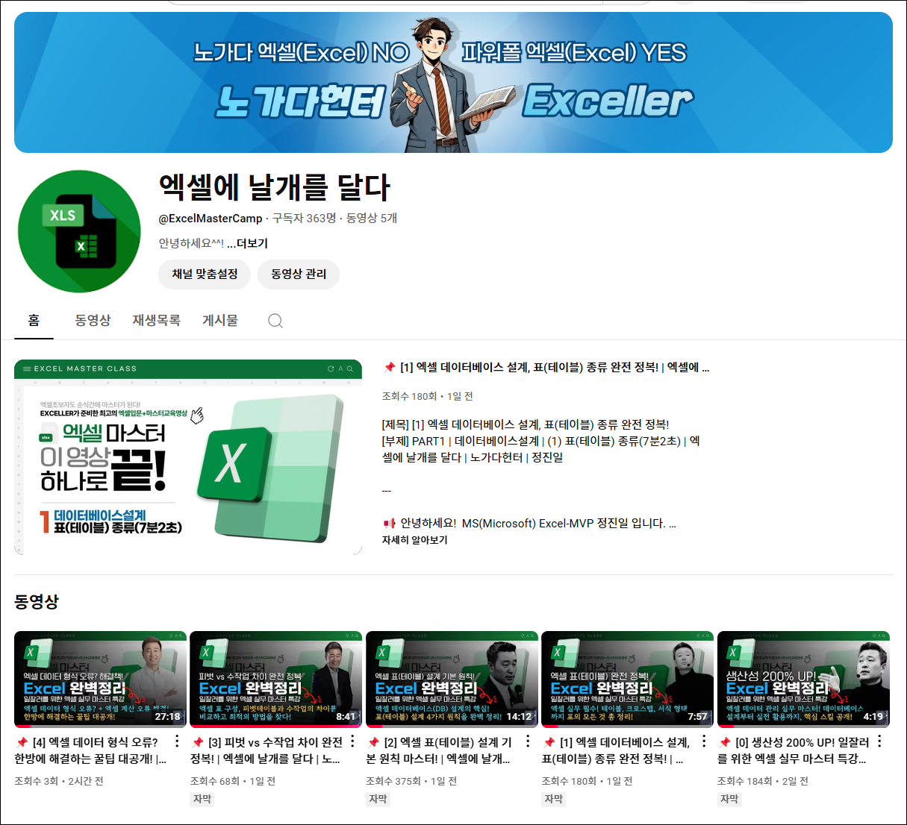Open title '[3] 피벗 vs 수작업 차이 완전 정복'
The width and height of the screenshot is (907, 825).
(267, 750)
